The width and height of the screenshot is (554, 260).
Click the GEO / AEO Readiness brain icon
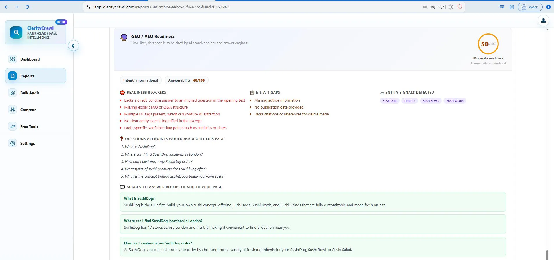point(124,37)
